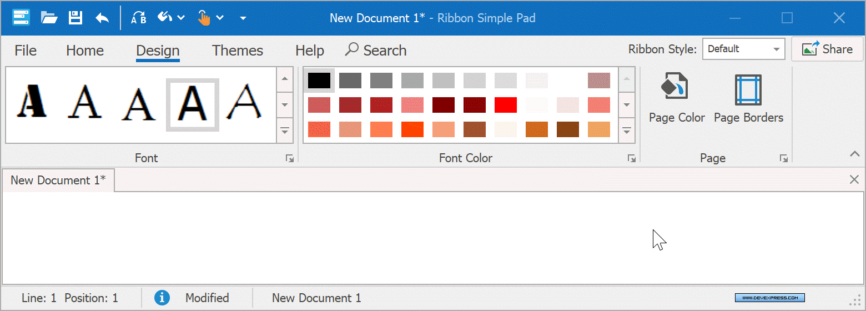This screenshot has height=311, width=866.
Task: Click the Save floppy disk icon
Action: coord(75,18)
